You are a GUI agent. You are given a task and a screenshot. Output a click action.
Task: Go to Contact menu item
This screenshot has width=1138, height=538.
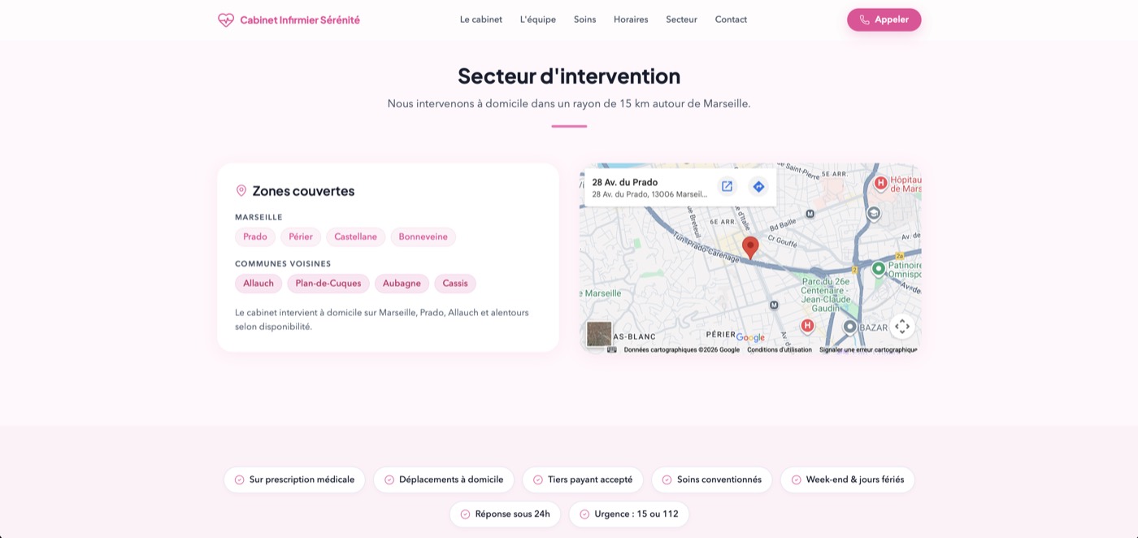tap(731, 20)
